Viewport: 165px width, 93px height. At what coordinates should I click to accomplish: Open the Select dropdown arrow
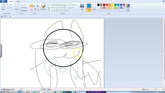click(x=17, y=11)
